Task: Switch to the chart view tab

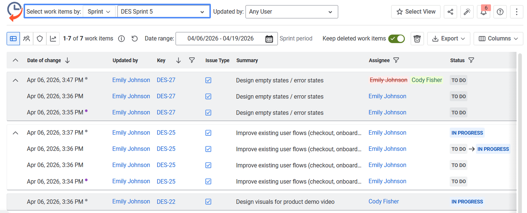Action: 53,39
